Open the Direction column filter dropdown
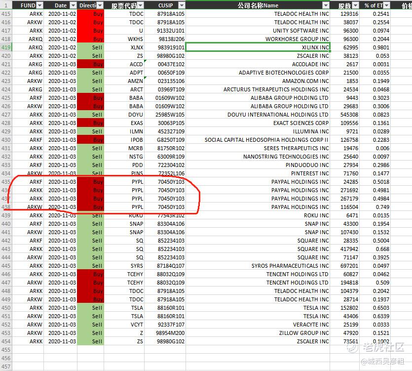412x371 pixels. click(100, 5)
